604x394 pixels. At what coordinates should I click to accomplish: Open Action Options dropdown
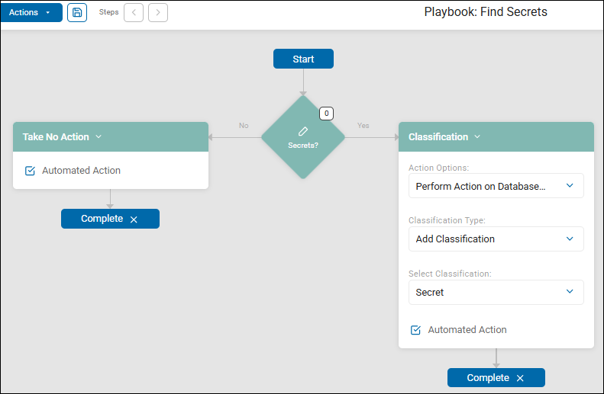tap(496, 186)
